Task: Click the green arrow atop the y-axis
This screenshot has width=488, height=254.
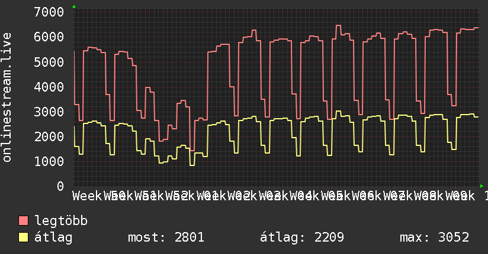Action: point(74,6)
